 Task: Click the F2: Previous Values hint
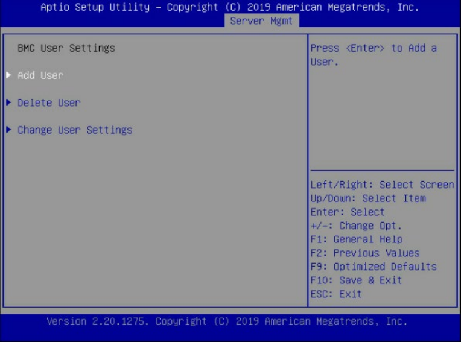pyautogui.click(x=364, y=253)
